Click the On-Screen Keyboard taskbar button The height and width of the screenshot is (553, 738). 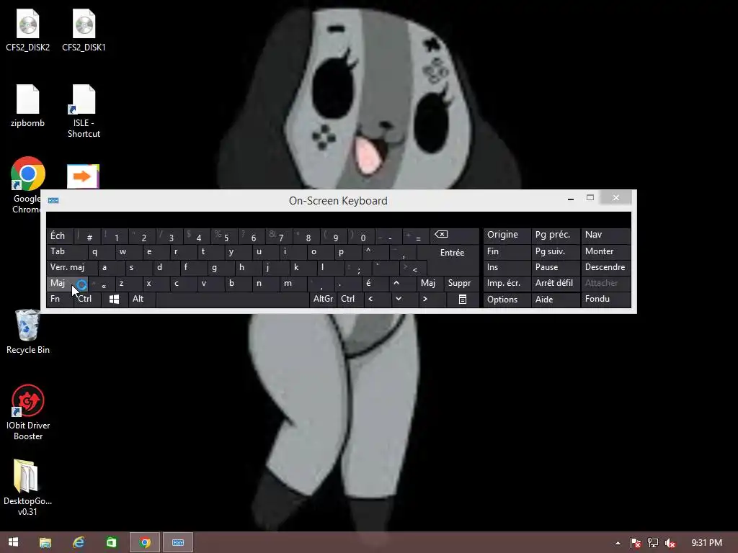(178, 542)
